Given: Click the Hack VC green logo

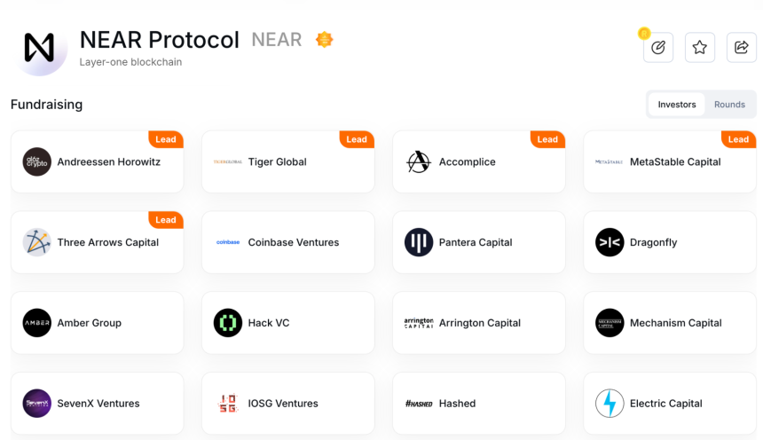Looking at the screenshot, I should [x=228, y=323].
